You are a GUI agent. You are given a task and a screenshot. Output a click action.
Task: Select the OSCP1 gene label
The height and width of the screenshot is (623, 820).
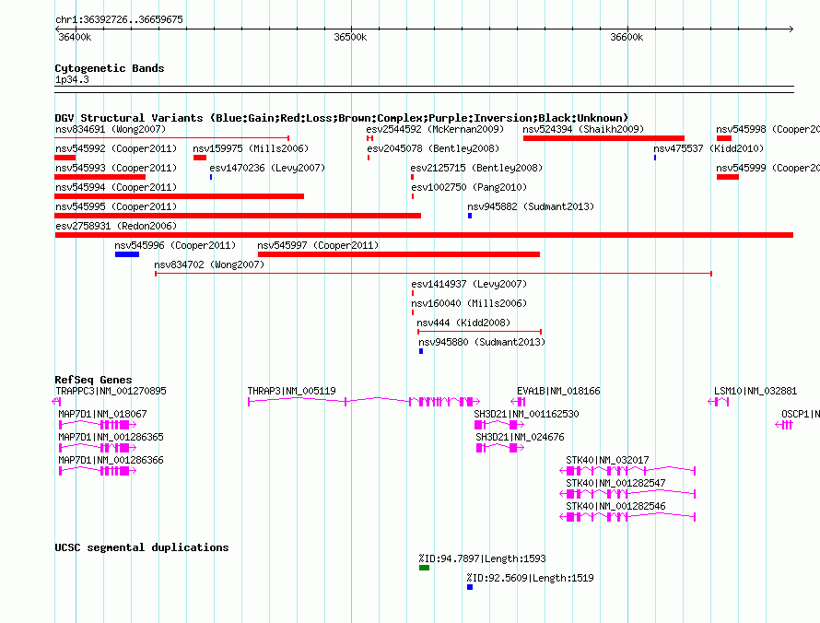click(801, 415)
